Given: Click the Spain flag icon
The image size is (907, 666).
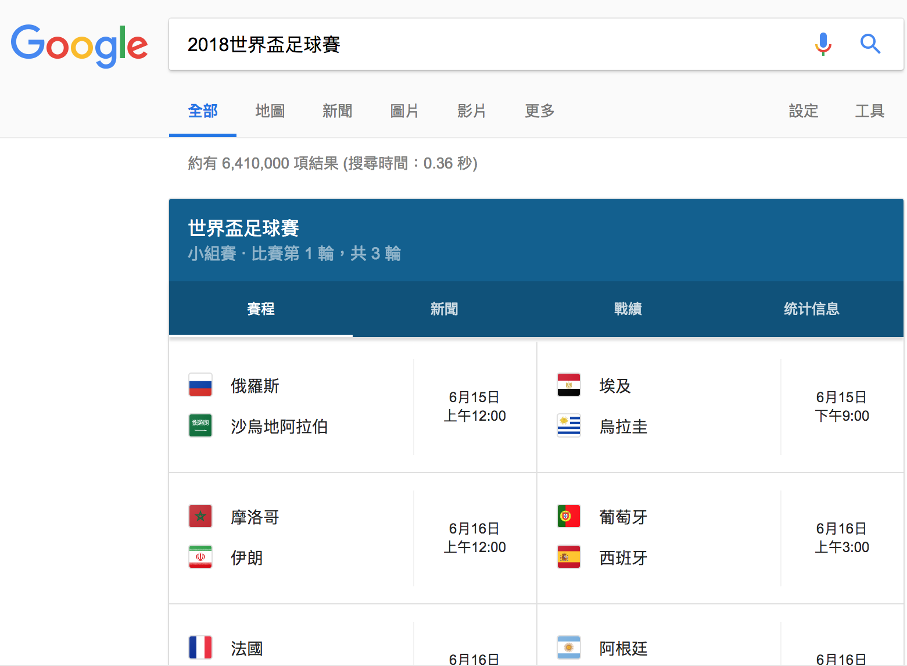Looking at the screenshot, I should point(568,557).
